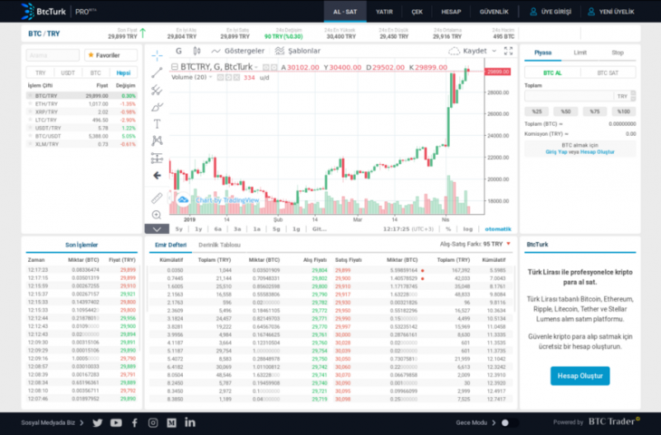This screenshot has height=435, width=661.
Task: Open candlestick chart style selector
Action: 196,51
